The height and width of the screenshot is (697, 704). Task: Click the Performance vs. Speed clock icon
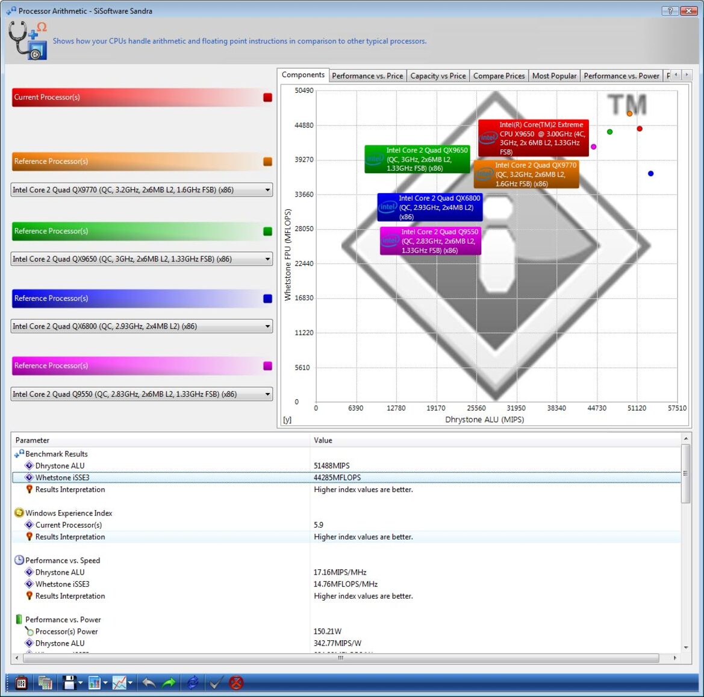click(19, 560)
